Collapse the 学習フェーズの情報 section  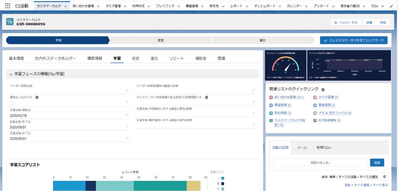coord(11,74)
